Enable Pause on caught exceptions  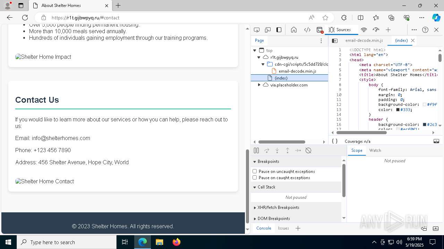(255, 177)
